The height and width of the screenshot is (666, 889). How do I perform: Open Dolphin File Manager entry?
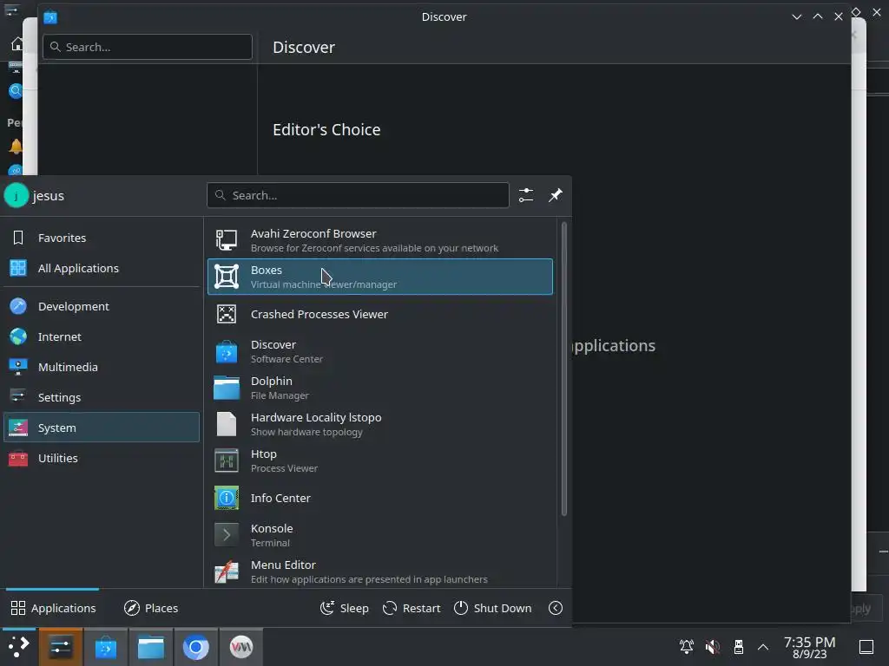[x=380, y=388]
